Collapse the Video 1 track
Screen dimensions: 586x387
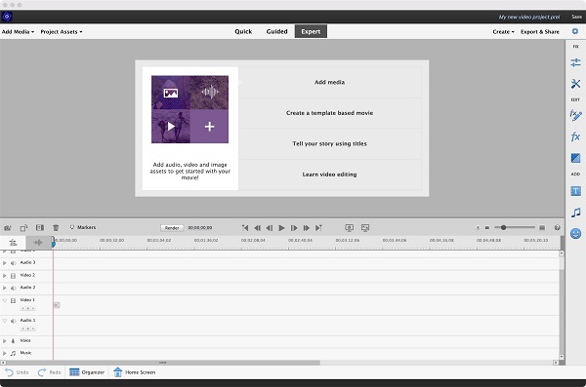click(5, 300)
